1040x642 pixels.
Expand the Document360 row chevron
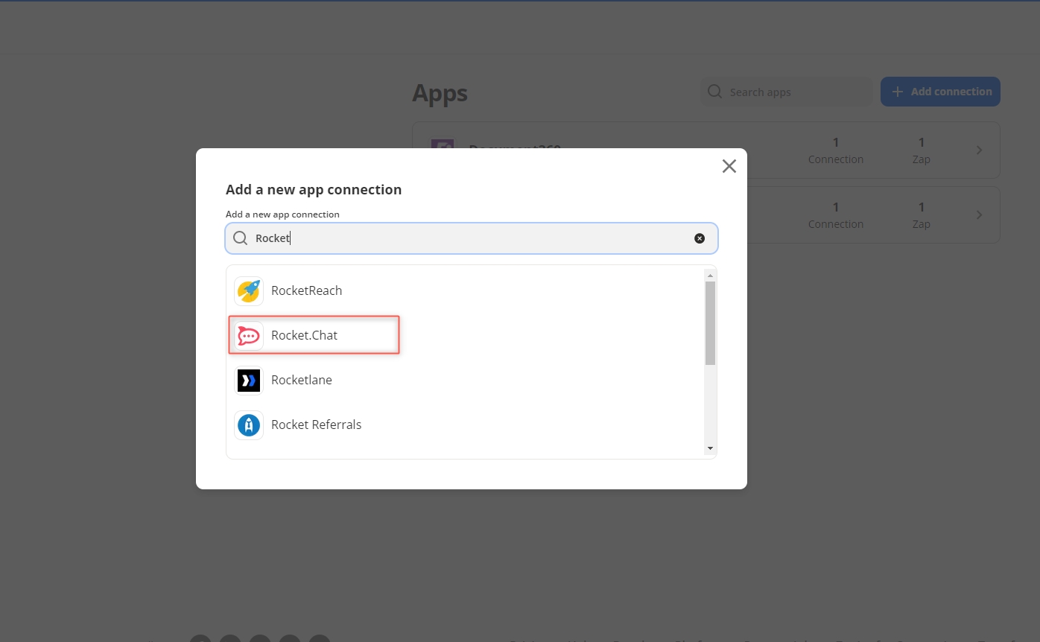pyautogui.click(x=979, y=150)
